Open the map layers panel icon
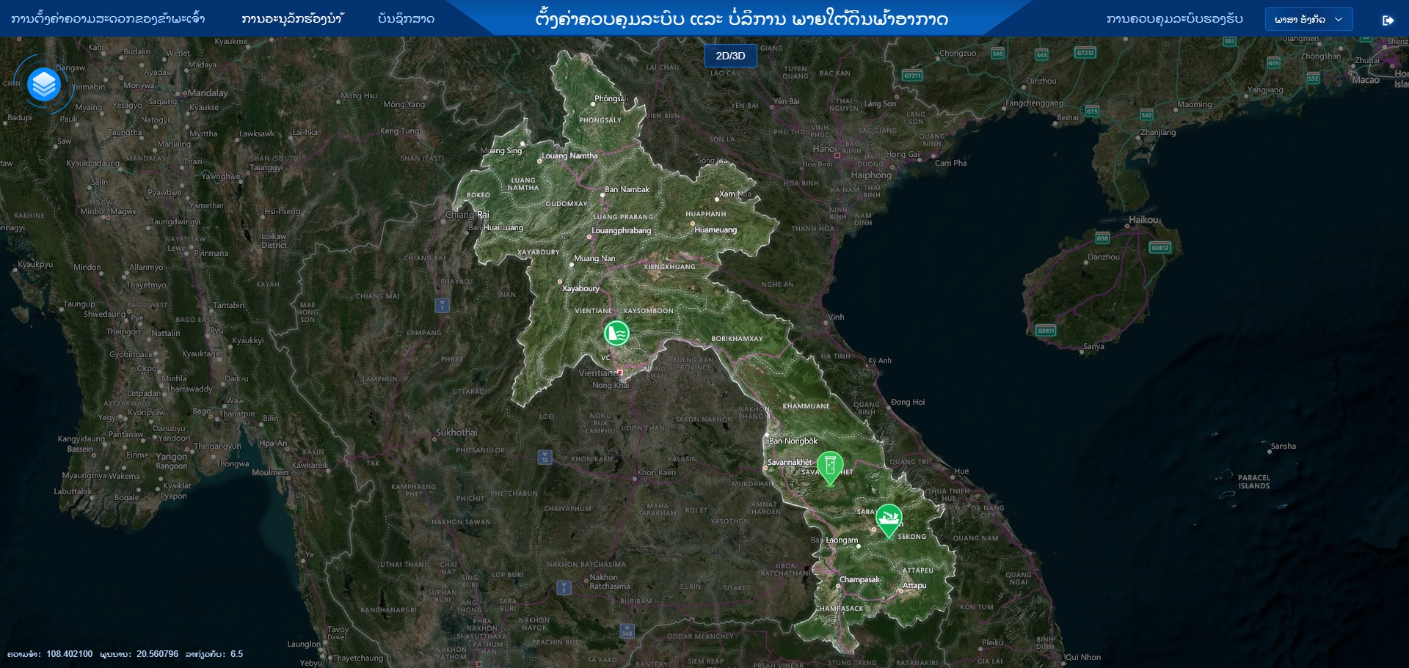The width and height of the screenshot is (1409, 668). tap(43, 85)
